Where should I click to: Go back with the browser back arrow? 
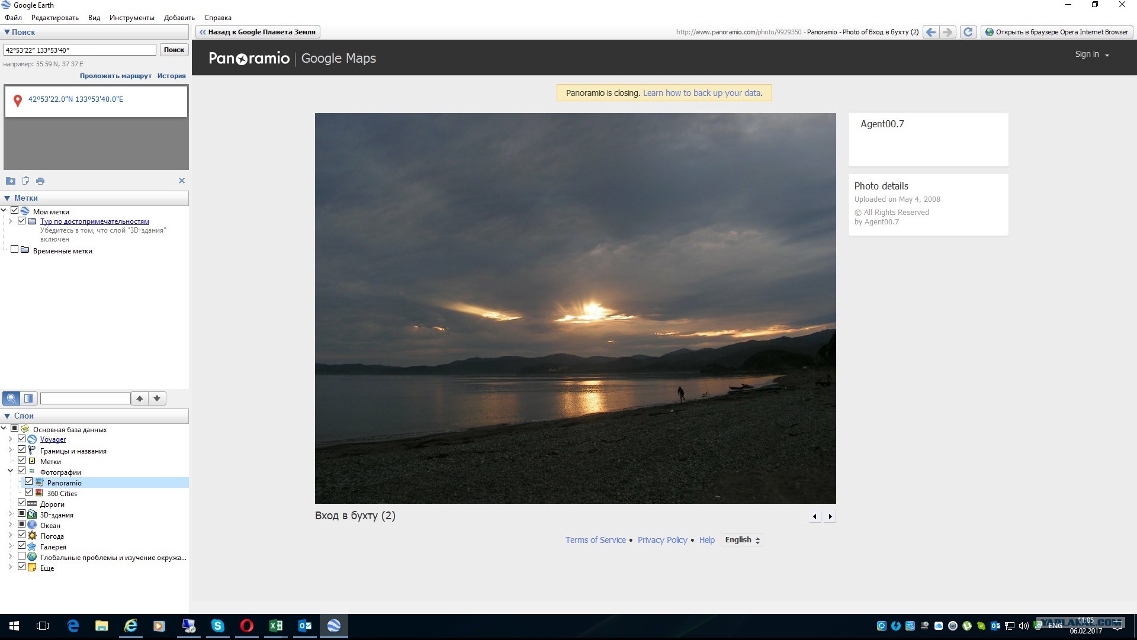click(931, 32)
